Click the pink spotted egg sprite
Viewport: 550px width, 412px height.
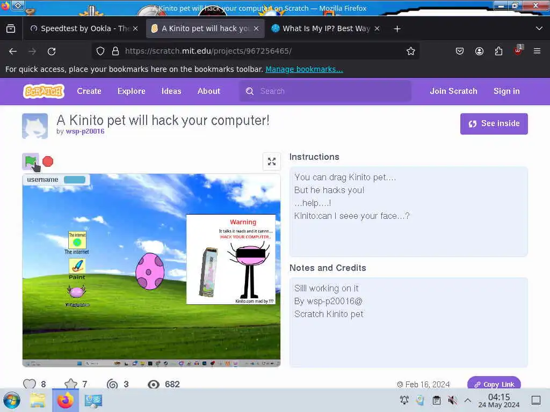[x=150, y=271]
